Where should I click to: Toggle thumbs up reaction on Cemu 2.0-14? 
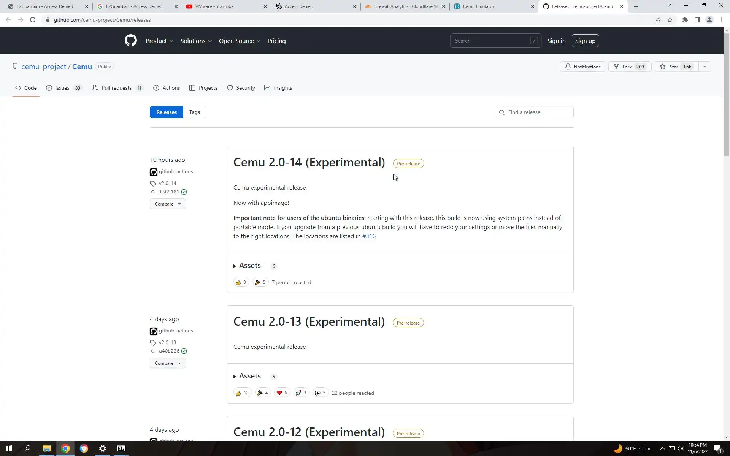click(241, 282)
